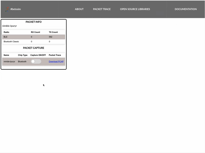Select the BLE radio row label
Viewport: 205px width, 153px height.
coord(6,37)
